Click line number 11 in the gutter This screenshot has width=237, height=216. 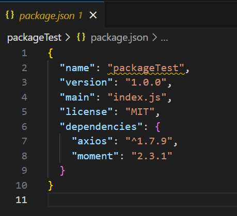[22, 200]
